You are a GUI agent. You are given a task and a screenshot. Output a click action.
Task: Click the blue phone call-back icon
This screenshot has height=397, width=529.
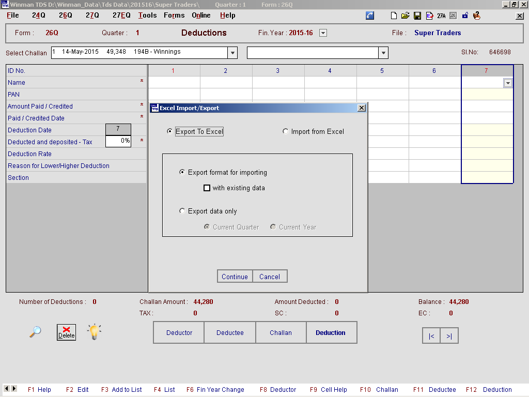click(370, 16)
